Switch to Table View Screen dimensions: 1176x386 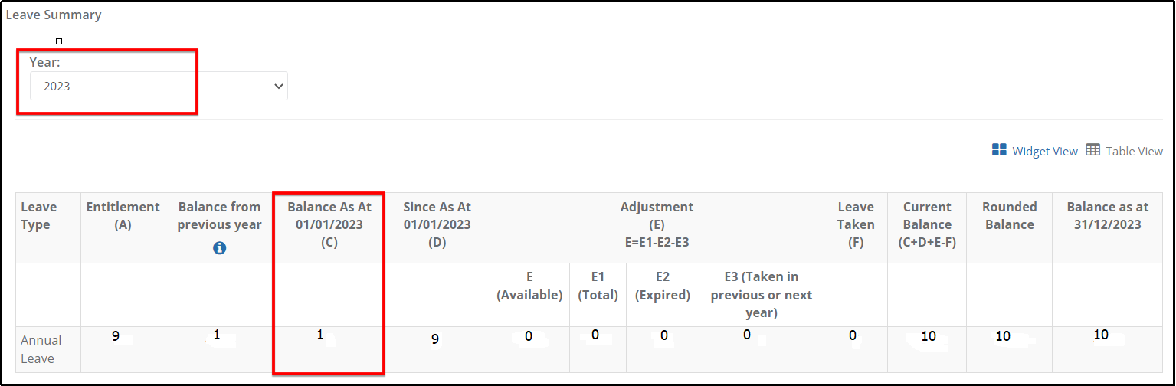[1135, 151]
